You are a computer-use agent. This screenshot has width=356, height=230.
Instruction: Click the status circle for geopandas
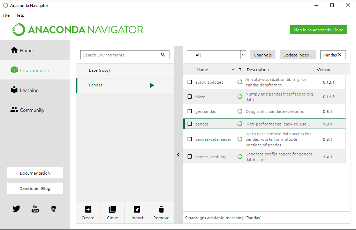click(x=240, y=111)
